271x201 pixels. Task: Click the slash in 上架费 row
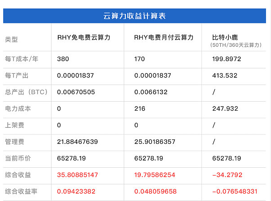(214, 125)
